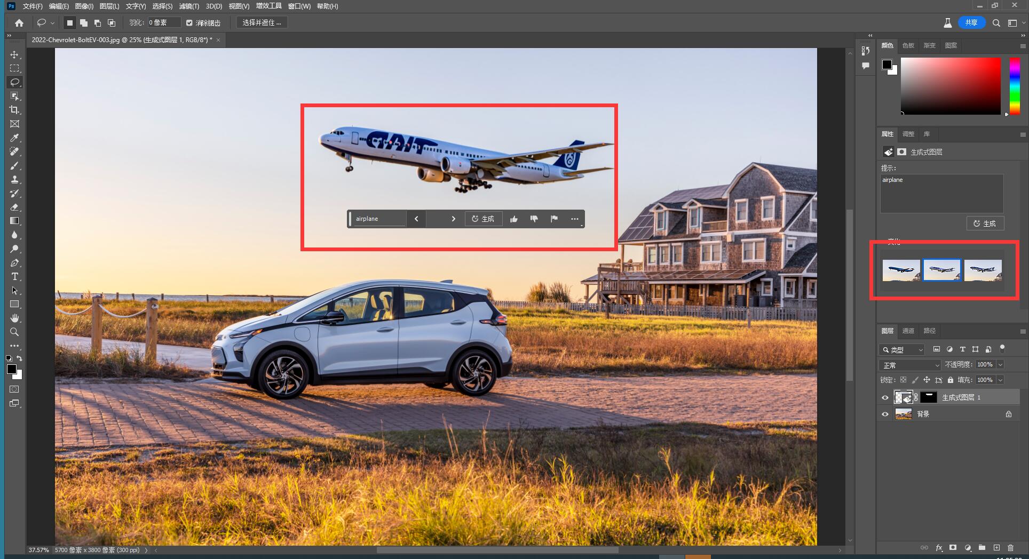Toggle layer filter on/off switch
The width and height of the screenshot is (1029, 559).
click(1002, 348)
